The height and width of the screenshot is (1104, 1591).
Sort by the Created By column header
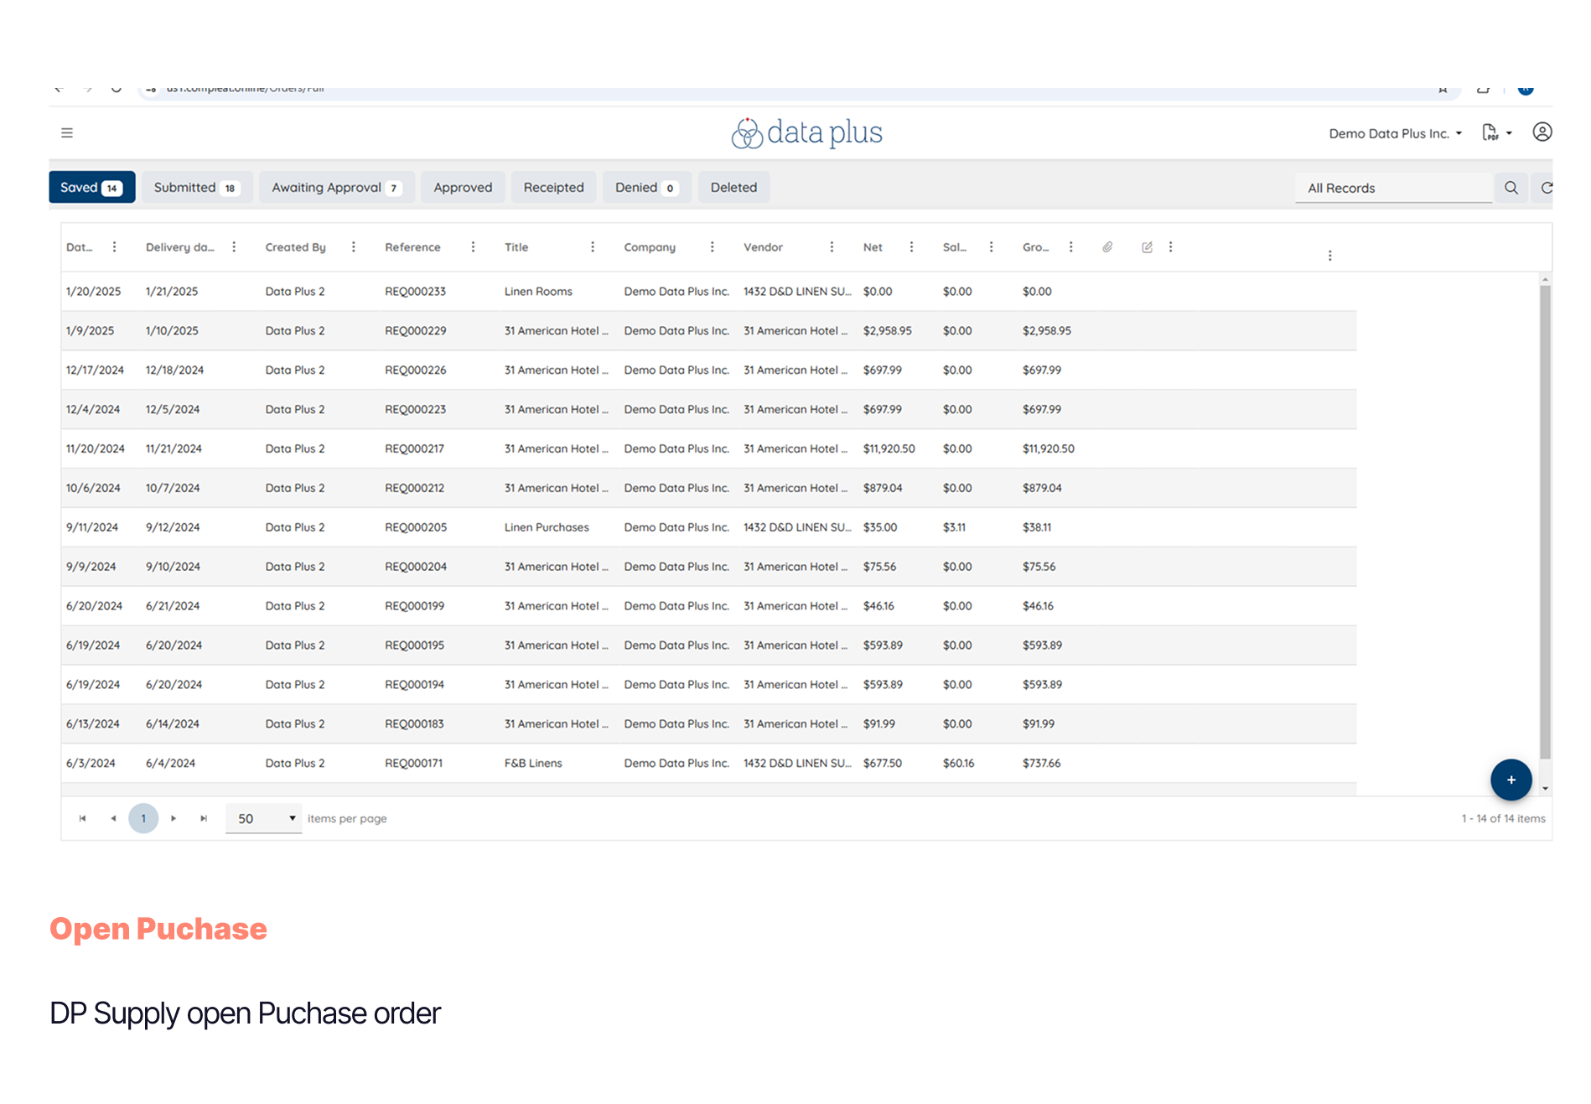[x=295, y=247]
